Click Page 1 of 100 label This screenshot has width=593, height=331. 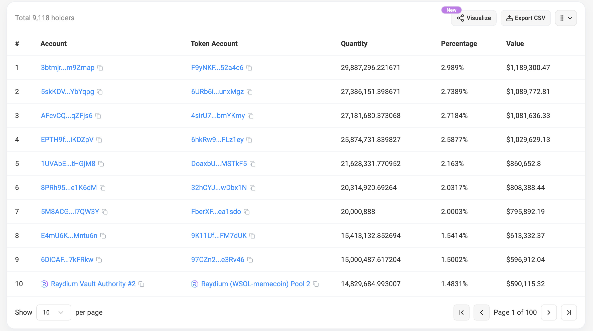(x=515, y=312)
